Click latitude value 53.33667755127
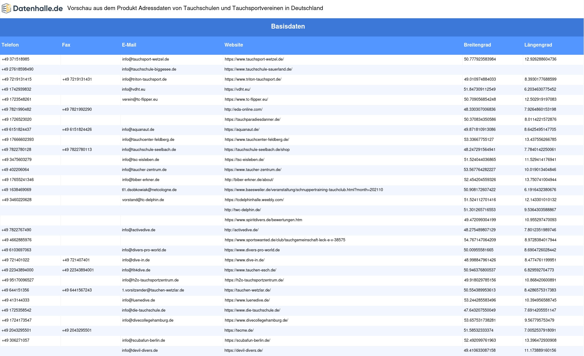The height and width of the screenshot is (356, 584). tap(479, 140)
